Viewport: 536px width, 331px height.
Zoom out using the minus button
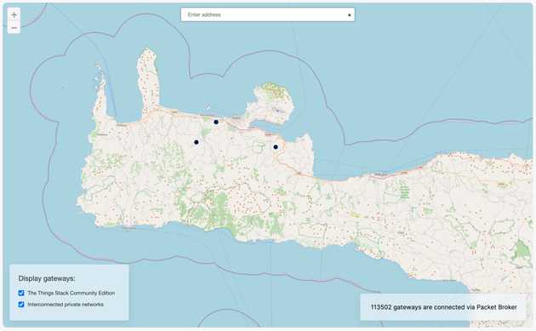(x=14, y=27)
